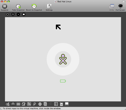The height and width of the screenshot is (110, 126).
Task: Switch to Home view dot icon
Action: (x=18, y=14)
